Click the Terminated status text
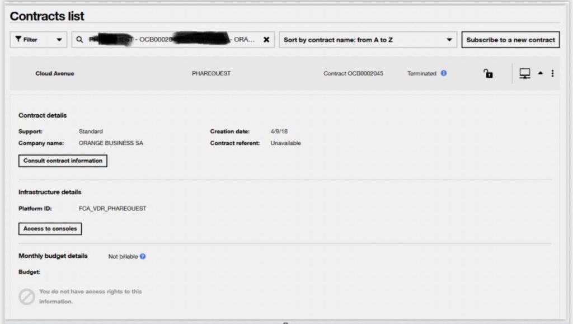This screenshot has height=324, width=573. pos(421,73)
